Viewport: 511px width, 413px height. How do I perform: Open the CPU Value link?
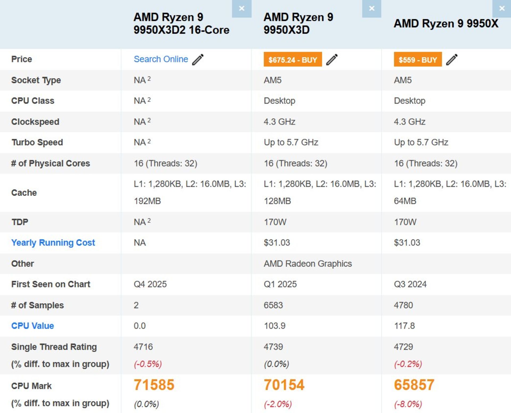click(x=32, y=326)
